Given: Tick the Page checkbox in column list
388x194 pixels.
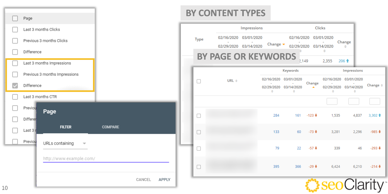Looking at the screenshot, I should pyautogui.click(x=15, y=18).
